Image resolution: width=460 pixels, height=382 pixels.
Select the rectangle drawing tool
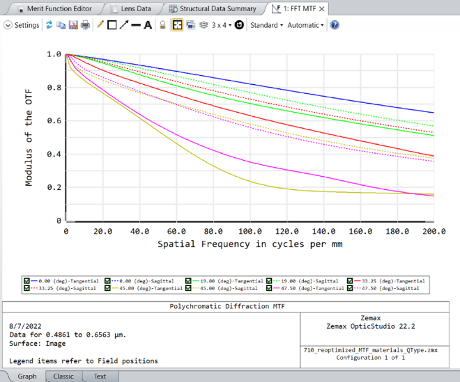click(112, 25)
